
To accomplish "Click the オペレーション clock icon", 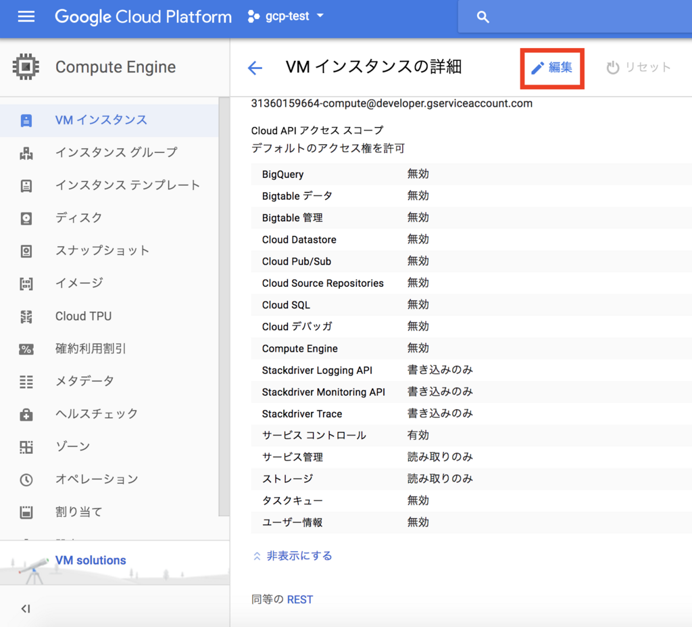I will [x=26, y=480].
